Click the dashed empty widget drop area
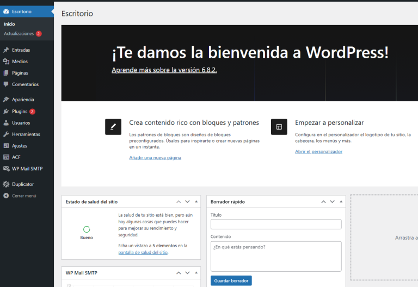418x287 pixels. pos(384,237)
